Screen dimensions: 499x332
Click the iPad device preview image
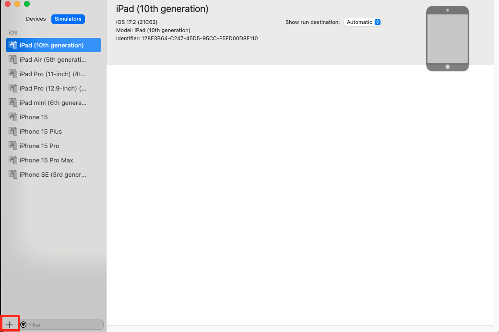447,38
